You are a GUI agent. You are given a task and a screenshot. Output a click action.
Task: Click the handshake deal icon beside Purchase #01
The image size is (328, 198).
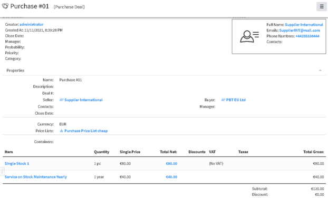tap(5, 6)
